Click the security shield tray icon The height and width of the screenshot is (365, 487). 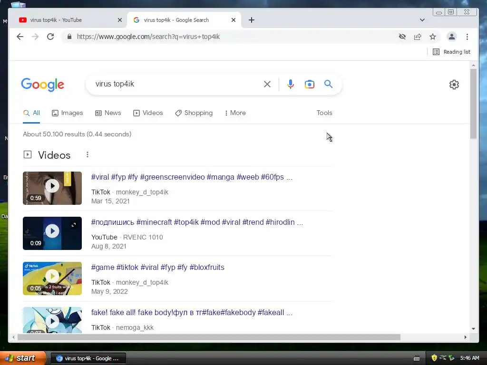pos(434,358)
